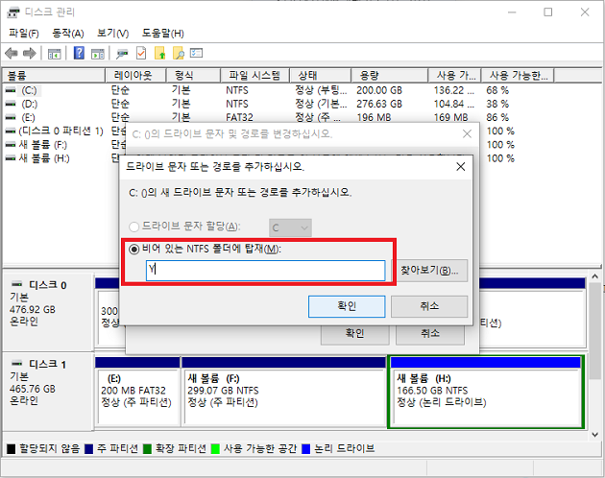This screenshot has width=605, height=478.
Task: Sort by the 파일 시스템 column header
Action: 255,76
